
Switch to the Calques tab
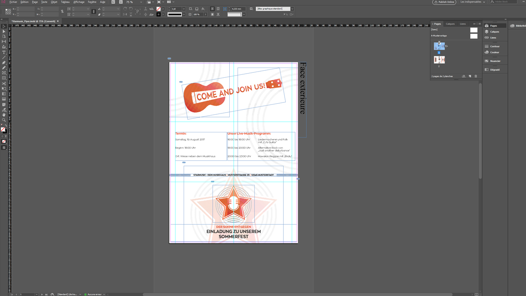point(450,24)
